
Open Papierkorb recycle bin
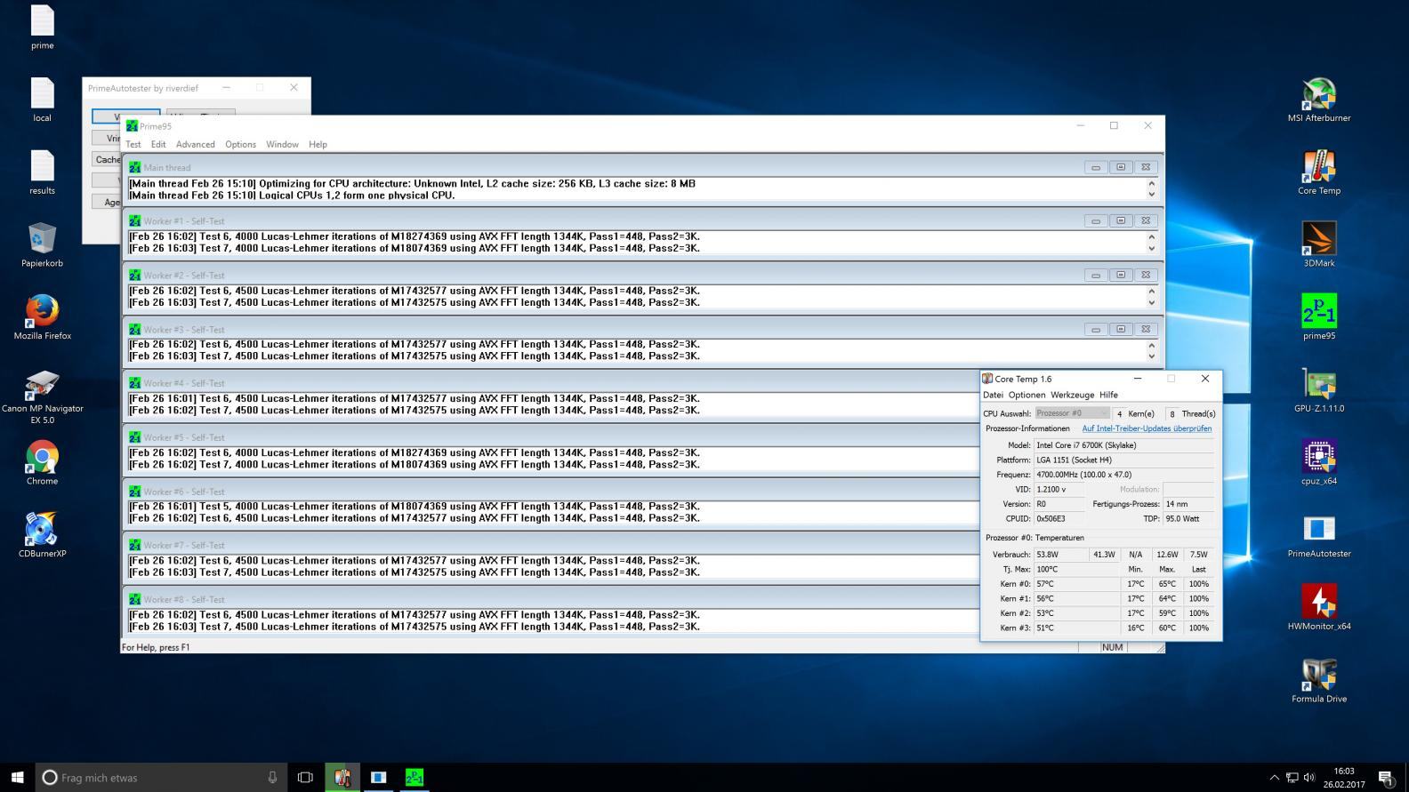click(42, 244)
